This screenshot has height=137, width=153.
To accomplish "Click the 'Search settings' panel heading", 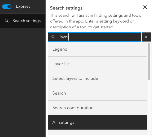I will click(x=66, y=8).
